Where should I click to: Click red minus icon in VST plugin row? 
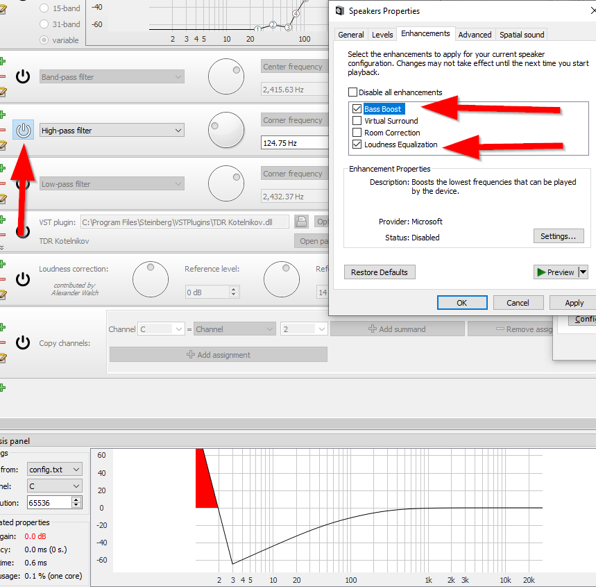click(x=2, y=235)
